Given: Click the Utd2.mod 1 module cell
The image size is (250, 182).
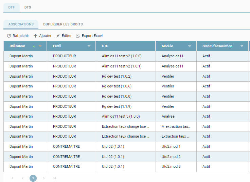Looking at the screenshot, I should pos(176,147).
